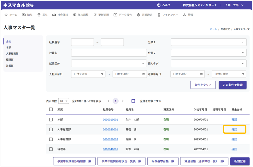
Task: Click into the 社員名 text field
Action: 109,53
